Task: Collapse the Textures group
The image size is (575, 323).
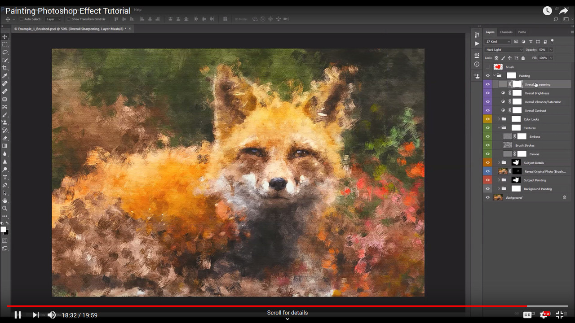Action: tap(499, 127)
